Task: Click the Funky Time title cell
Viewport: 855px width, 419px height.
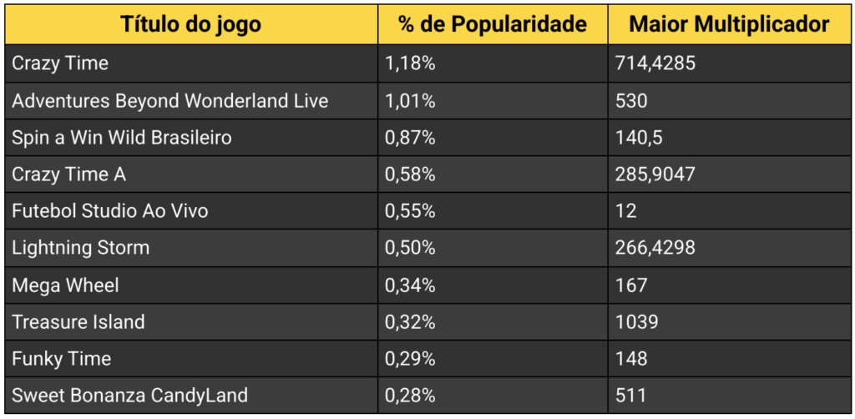Action: [62, 359]
